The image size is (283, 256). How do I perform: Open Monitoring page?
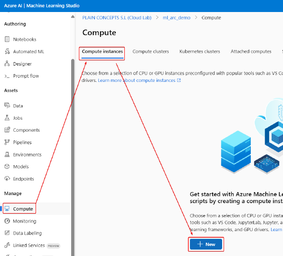point(25,221)
